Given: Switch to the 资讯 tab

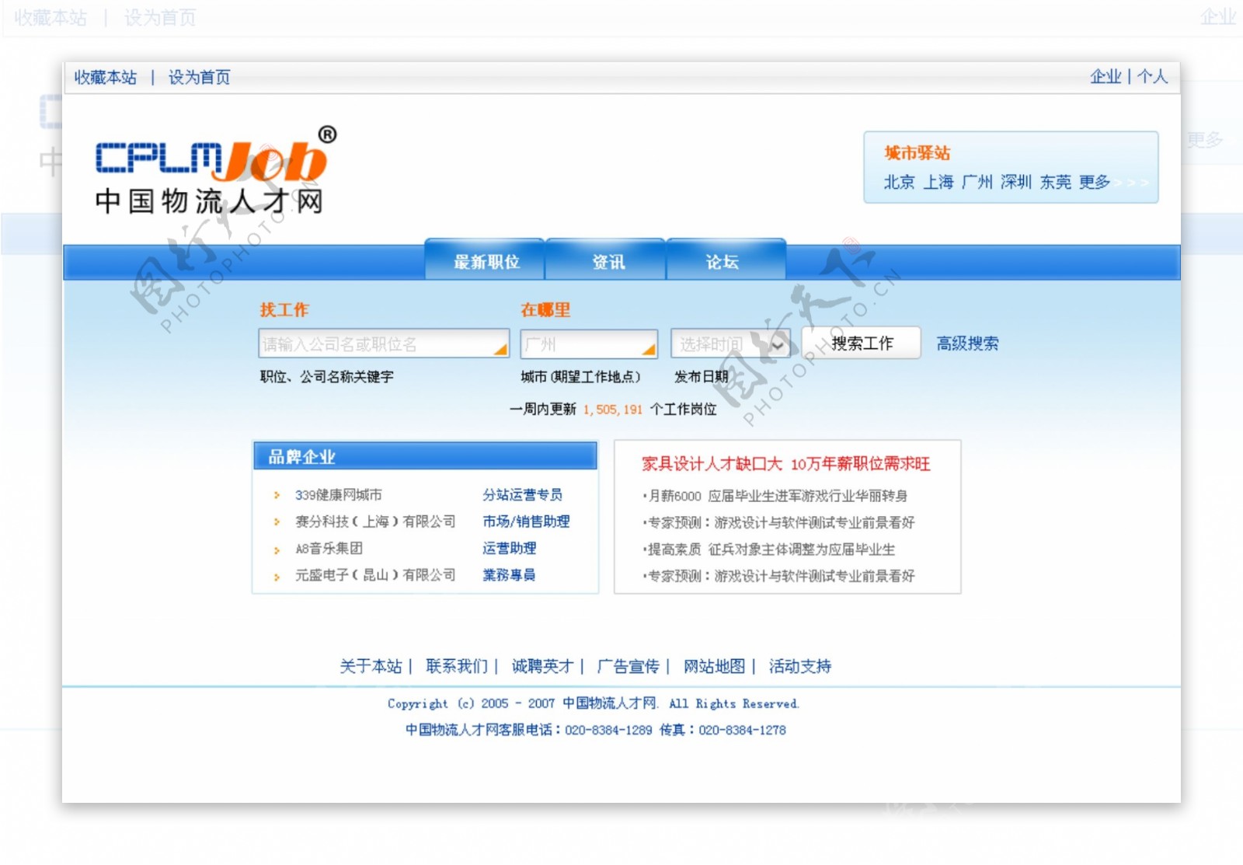Looking at the screenshot, I should (x=608, y=262).
